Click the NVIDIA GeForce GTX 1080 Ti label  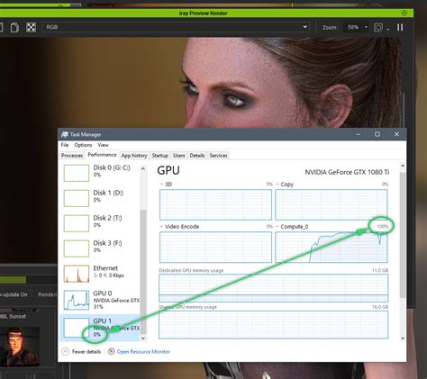[347, 172]
